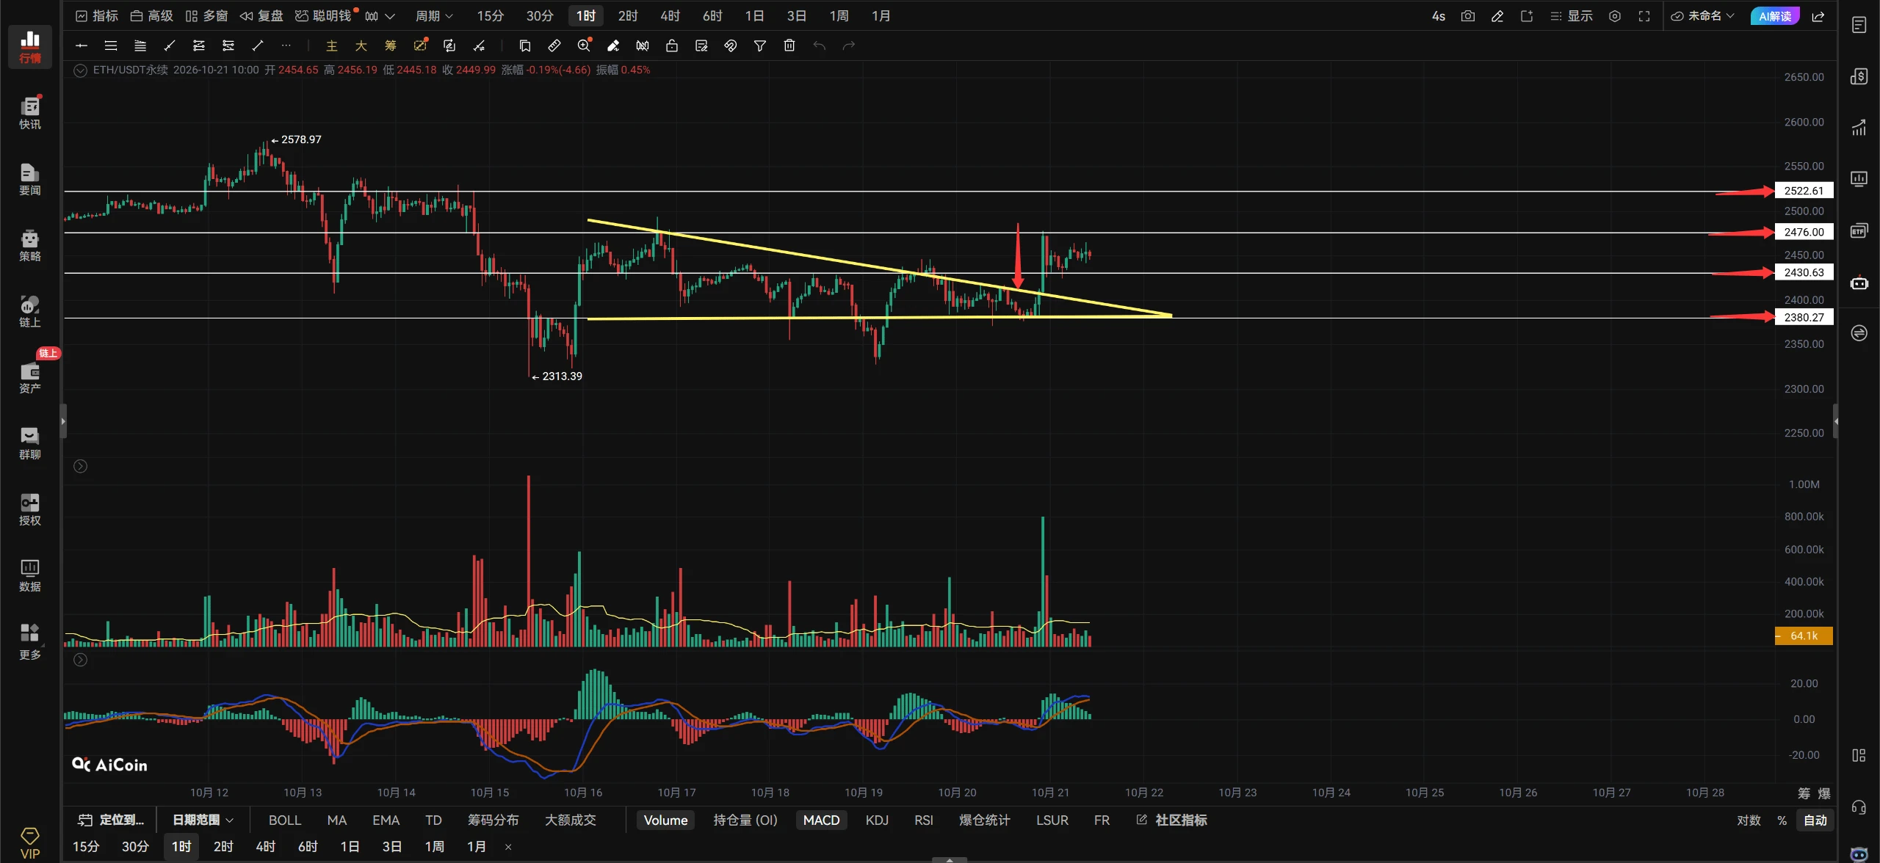Image resolution: width=1880 pixels, height=863 pixels.
Task: Select the ruler measure tool
Action: [x=554, y=45]
